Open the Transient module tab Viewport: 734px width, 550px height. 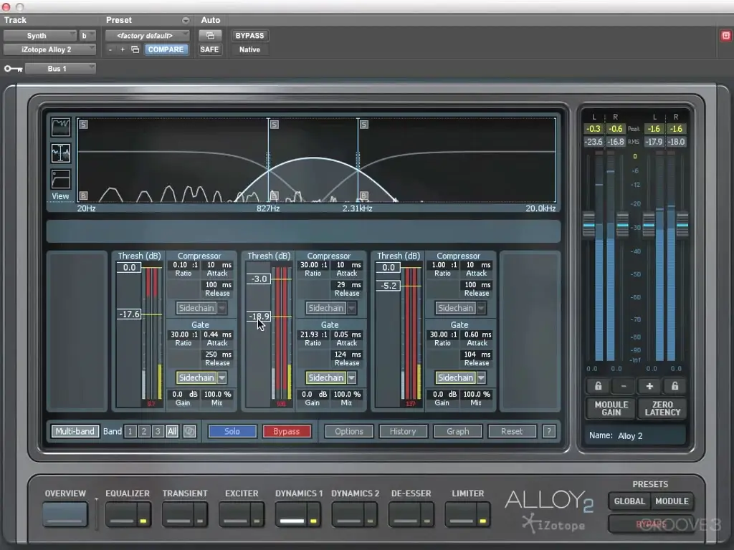point(178,514)
